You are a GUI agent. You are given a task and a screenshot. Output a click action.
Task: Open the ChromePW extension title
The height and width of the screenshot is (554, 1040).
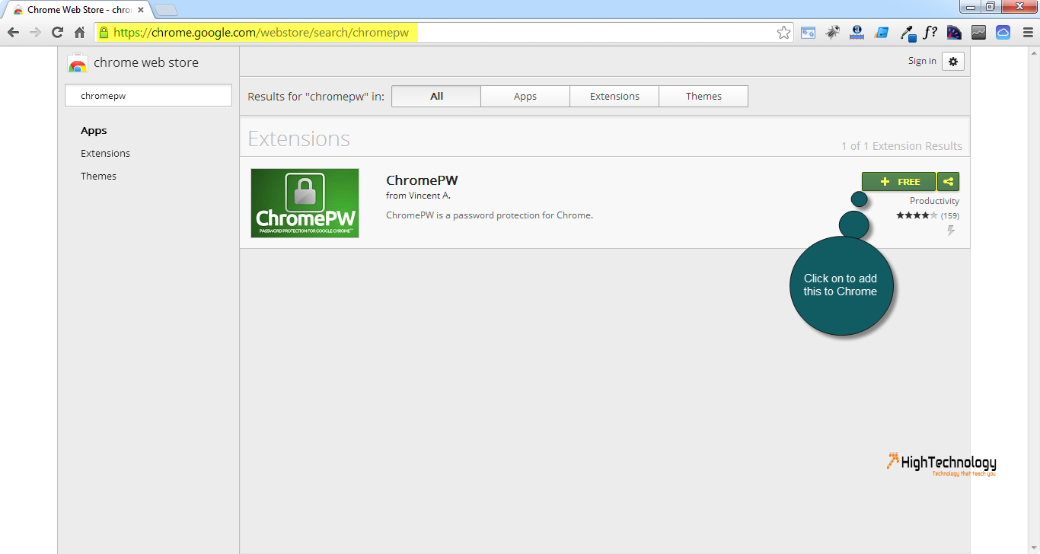click(x=422, y=180)
